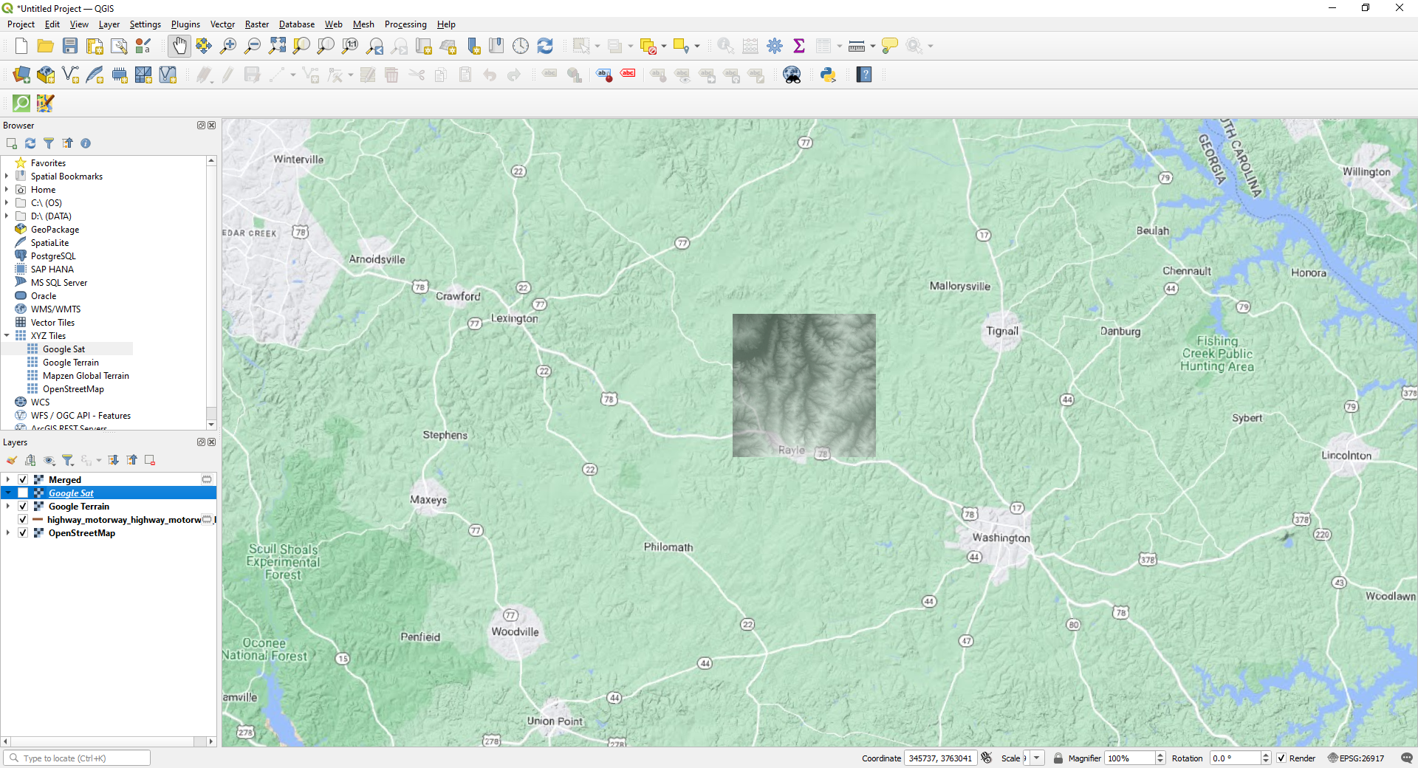Open the MetaSearch catalog client icon
1418x768 pixels.
tap(792, 75)
